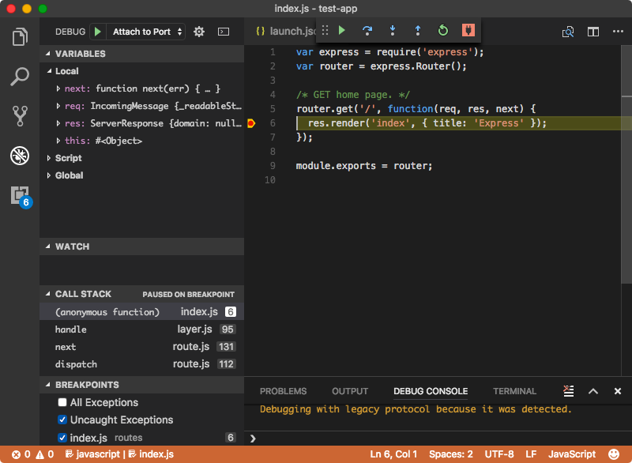
Task: Send feedback via the smiley icon
Action: [614, 454]
